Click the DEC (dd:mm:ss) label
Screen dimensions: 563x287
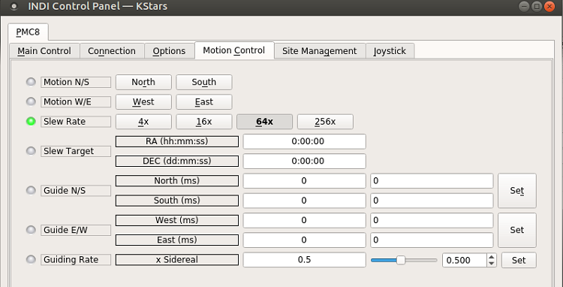pos(177,161)
